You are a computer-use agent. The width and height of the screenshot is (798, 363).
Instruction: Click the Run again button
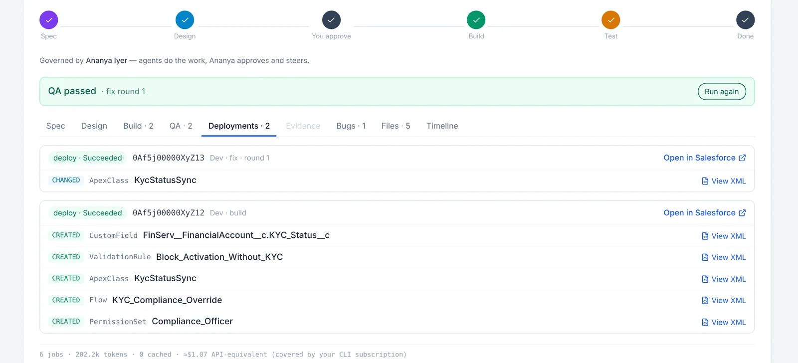point(722,91)
